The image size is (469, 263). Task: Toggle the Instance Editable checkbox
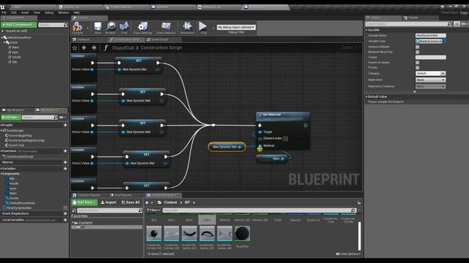click(417, 47)
